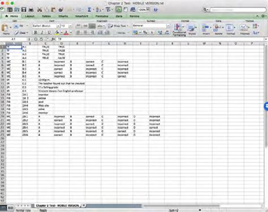Viewport: 268px width, 212px height.
Task: Open the Charts ribbon tab
Action: [63, 16]
